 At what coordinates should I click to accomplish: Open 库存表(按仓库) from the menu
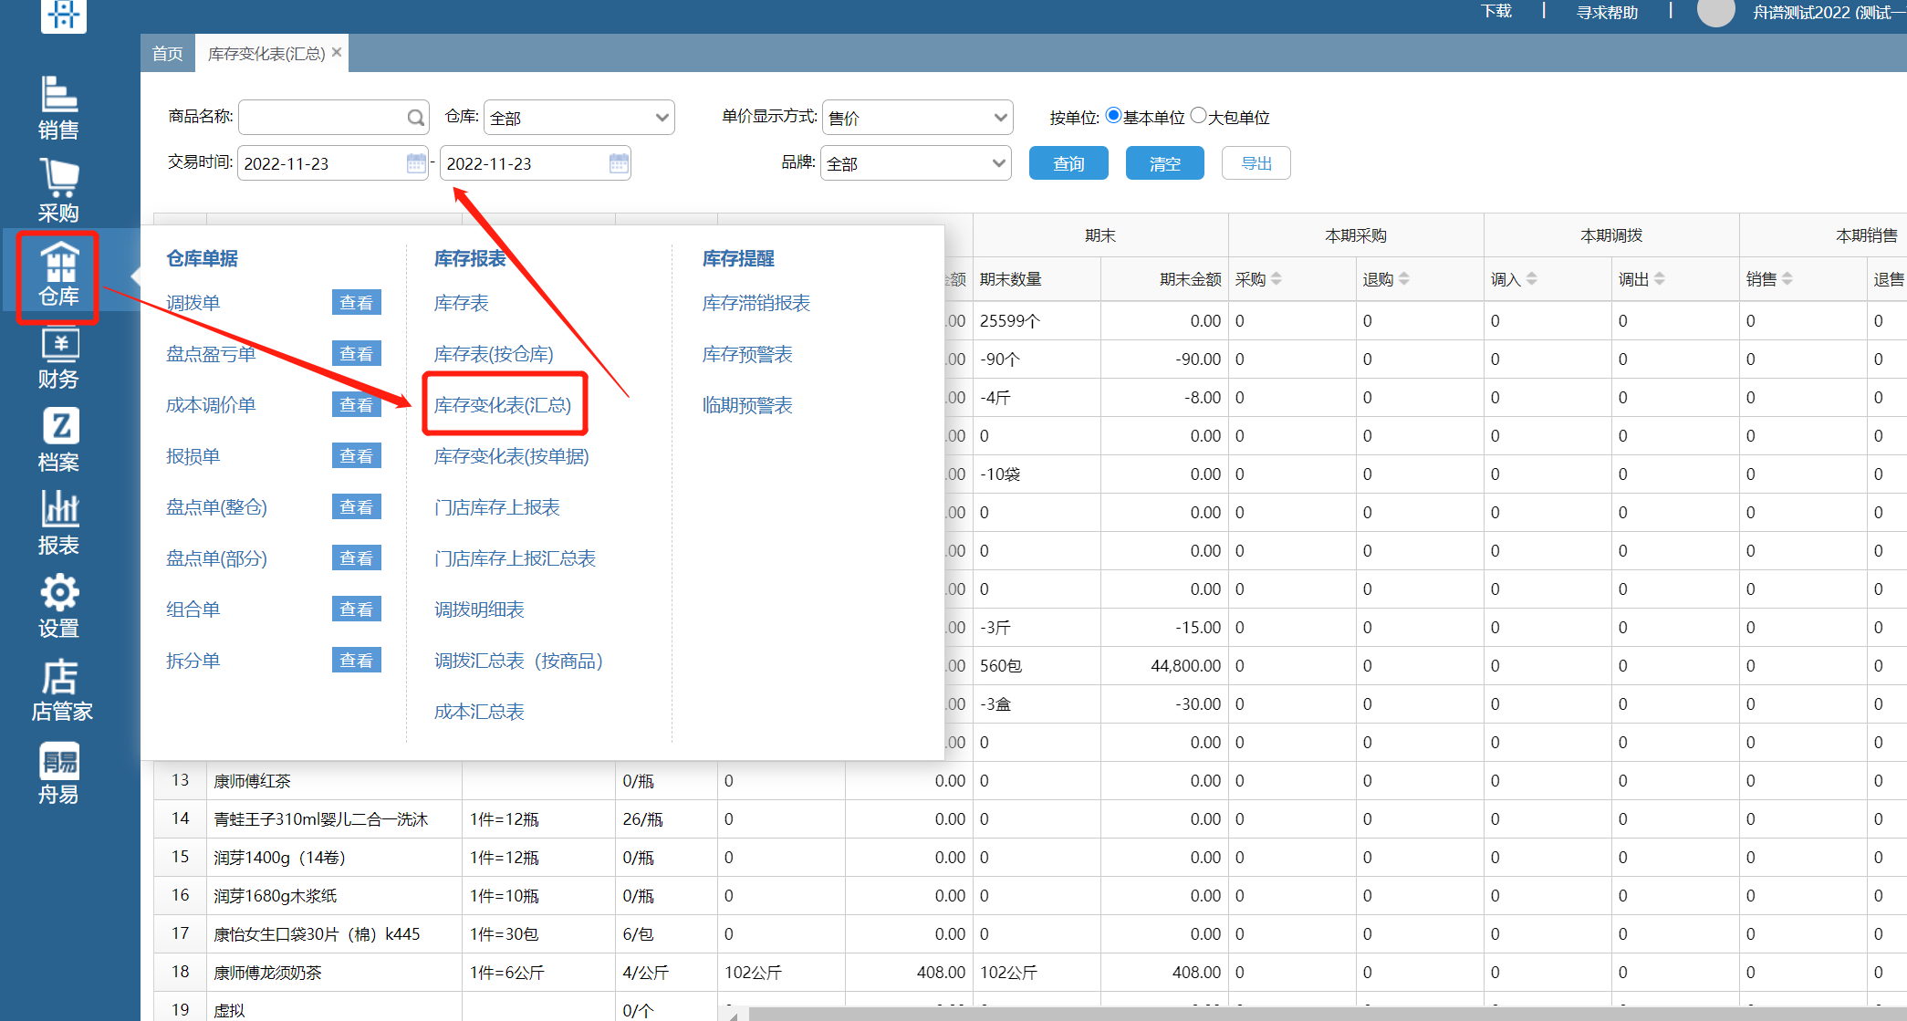tap(494, 354)
